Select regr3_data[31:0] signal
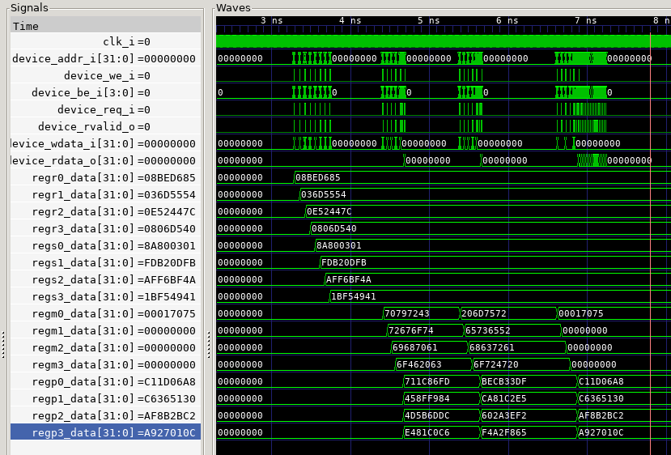Image resolution: width=671 pixels, height=455 pixels. tap(105, 228)
